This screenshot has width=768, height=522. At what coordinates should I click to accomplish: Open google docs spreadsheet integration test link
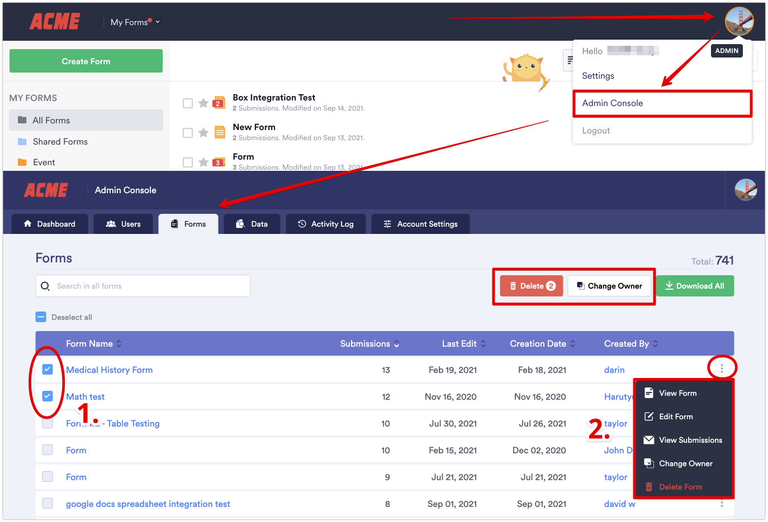tap(148, 504)
